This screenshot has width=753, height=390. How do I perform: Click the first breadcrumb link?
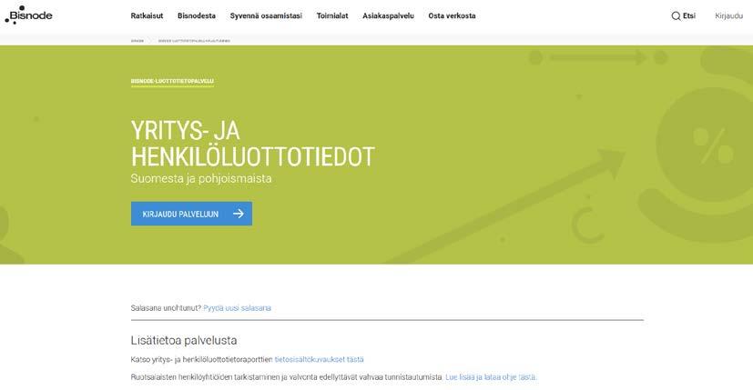tap(137, 41)
